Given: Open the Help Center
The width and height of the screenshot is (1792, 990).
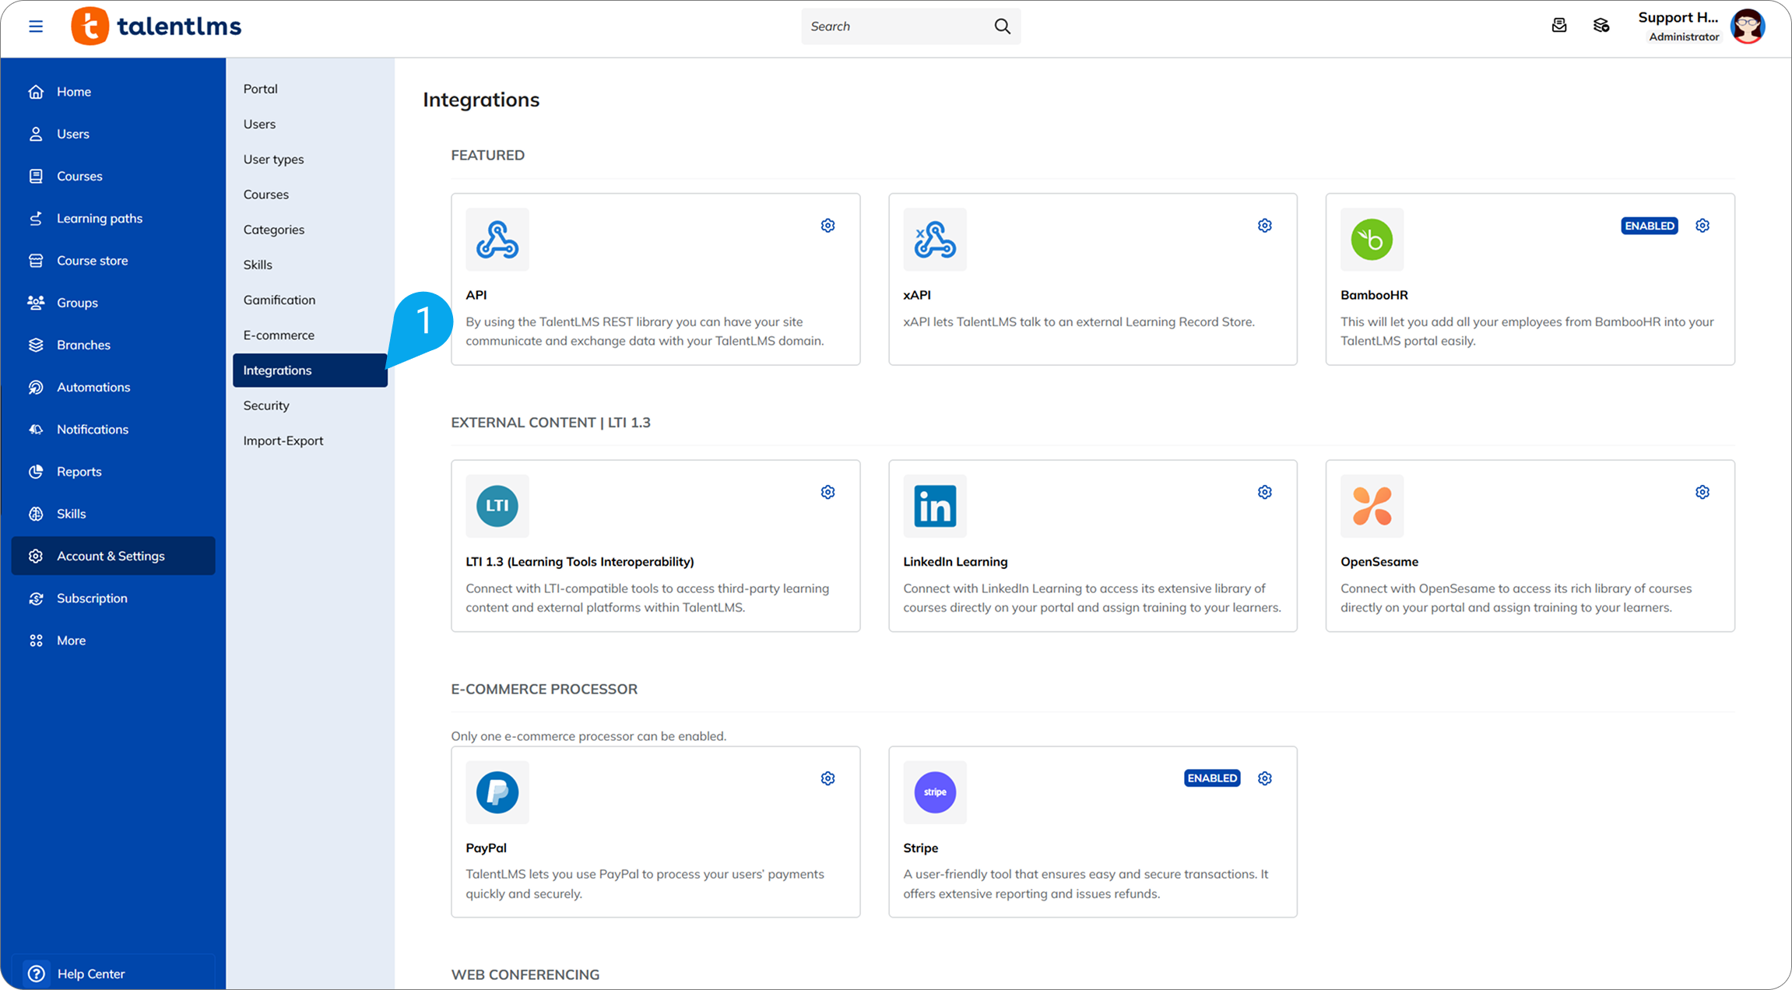Looking at the screenshot, I should click(x=90, y=974).
